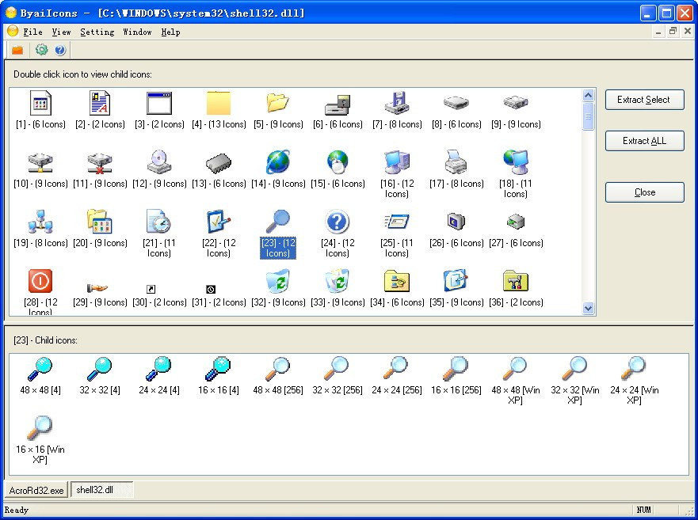698x520 pixels.
Task: Select the disconnected network drive icon [11]
Action: [x=100, y=163]
